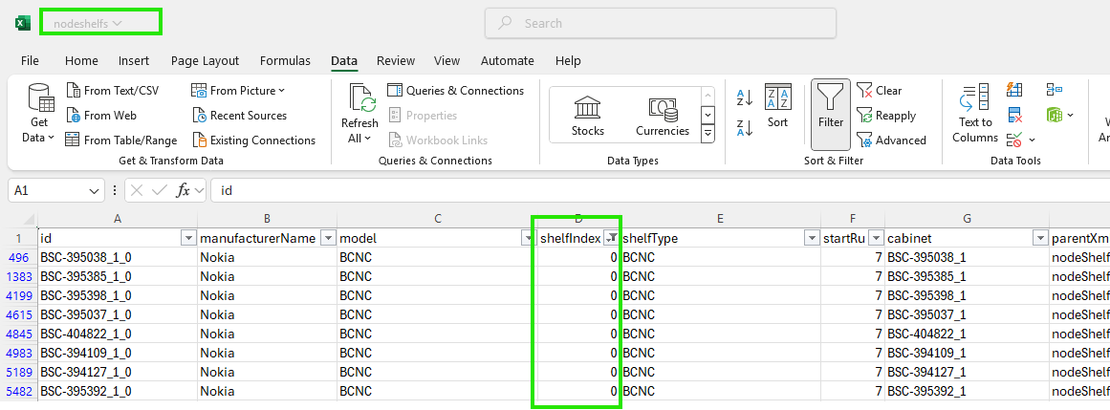This screenshot has width=1110, height=410.
Task: Open the custom Sort dialog
Action: [x=777, y=105]
